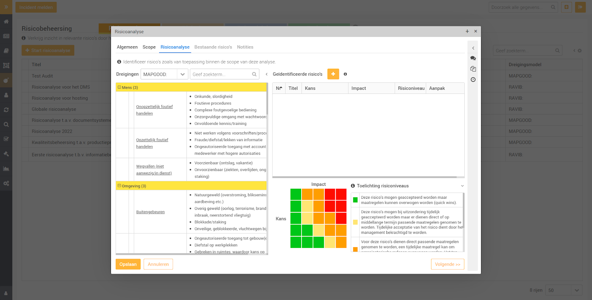Open the clock history icon in side panel

(x=473, y=80)
